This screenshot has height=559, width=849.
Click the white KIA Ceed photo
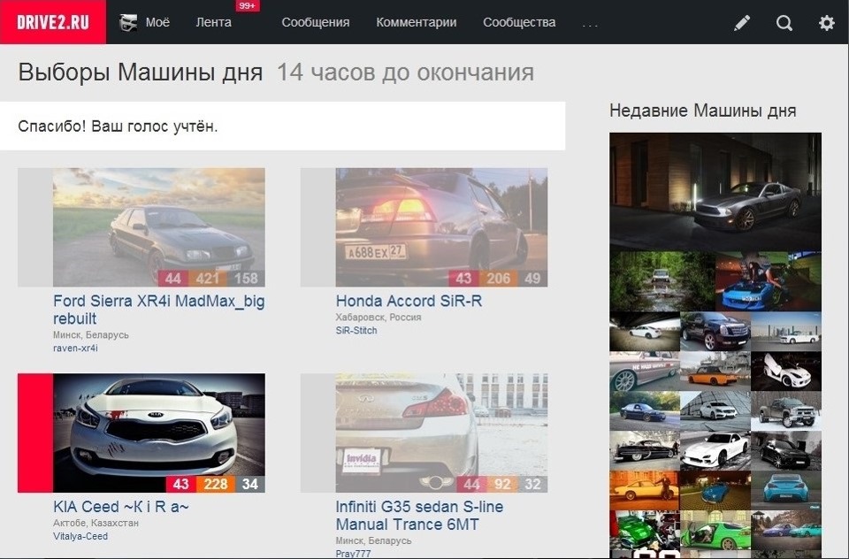pyautogui.click(x=158, y=433)
